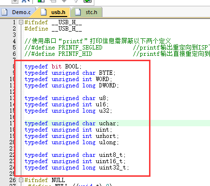Click the u32 type name
Image resolution: width=210 pixels, height=186 pixels.
point(104,111)
